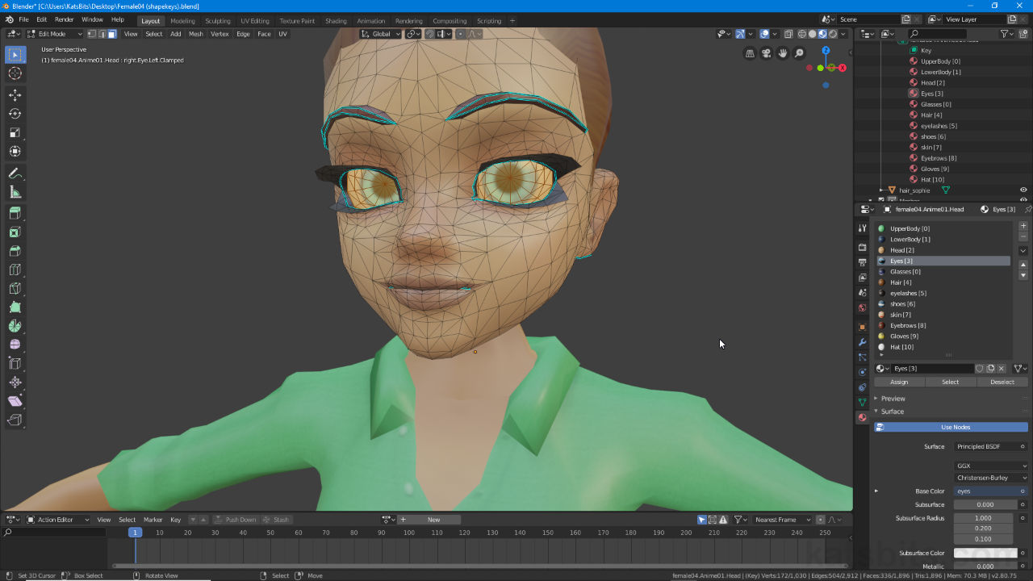Open Global transform orientation dropdown
The height and width of the screenshot is (581, 1033).
380,34
